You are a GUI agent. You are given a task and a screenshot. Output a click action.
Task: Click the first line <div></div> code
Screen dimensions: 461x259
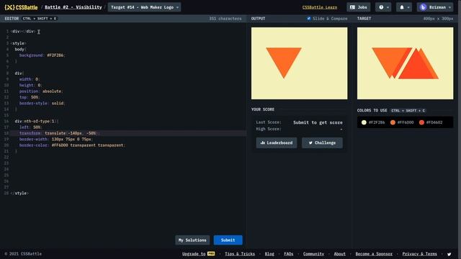[23, 31]
